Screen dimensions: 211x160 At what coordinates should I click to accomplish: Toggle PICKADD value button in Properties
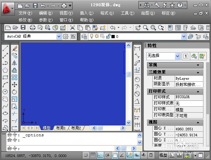186,56
